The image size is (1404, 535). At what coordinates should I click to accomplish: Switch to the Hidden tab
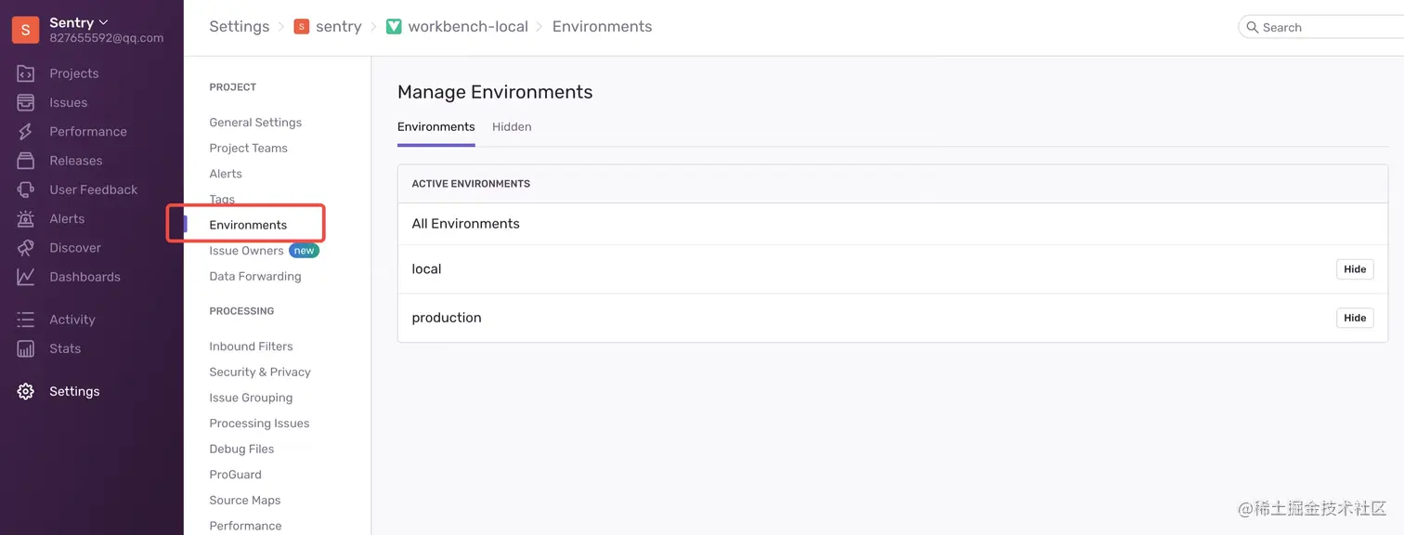click(512, 127)
